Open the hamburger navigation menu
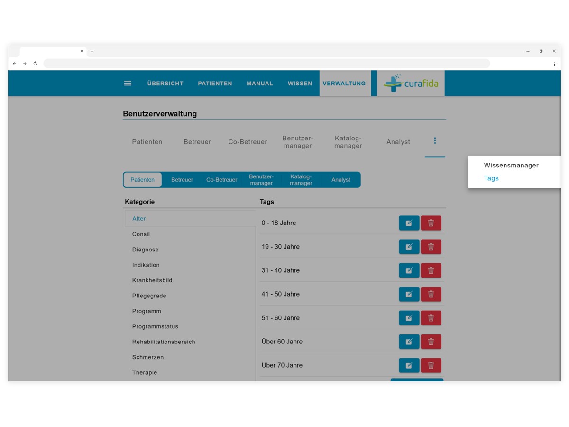This screenshot has height=427, width=569. 128,83
